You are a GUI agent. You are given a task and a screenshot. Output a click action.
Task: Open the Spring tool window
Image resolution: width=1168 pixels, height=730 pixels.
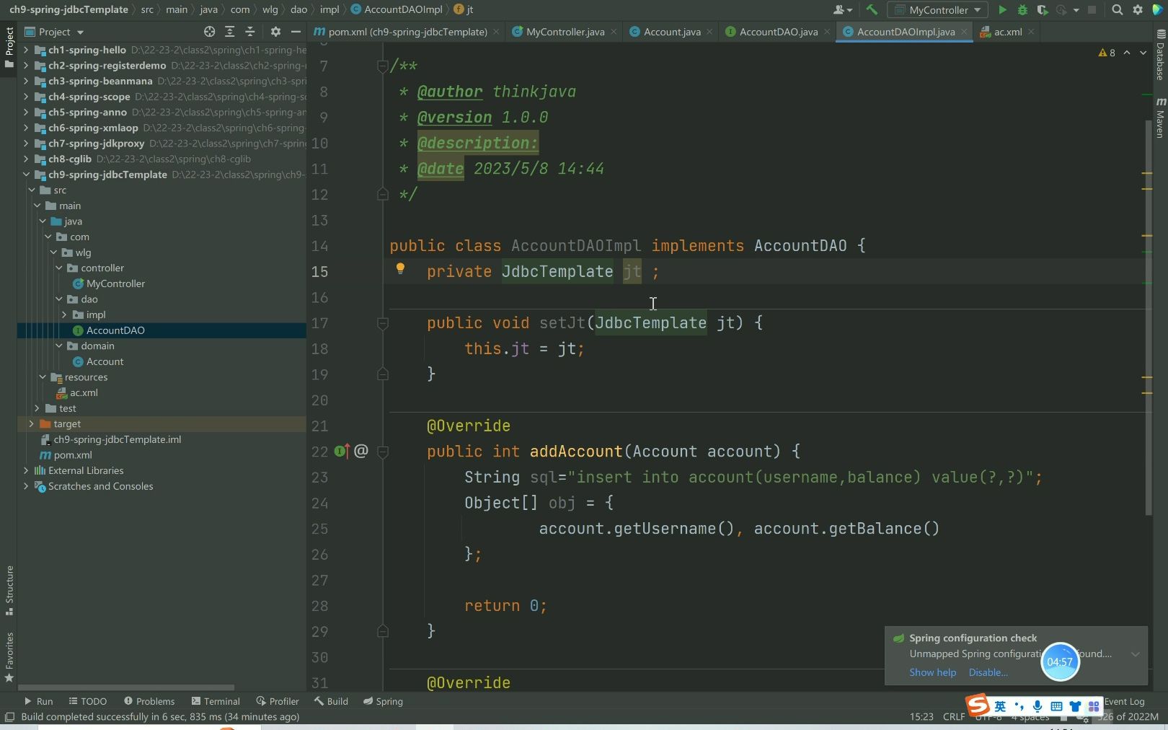click(383, 701)
